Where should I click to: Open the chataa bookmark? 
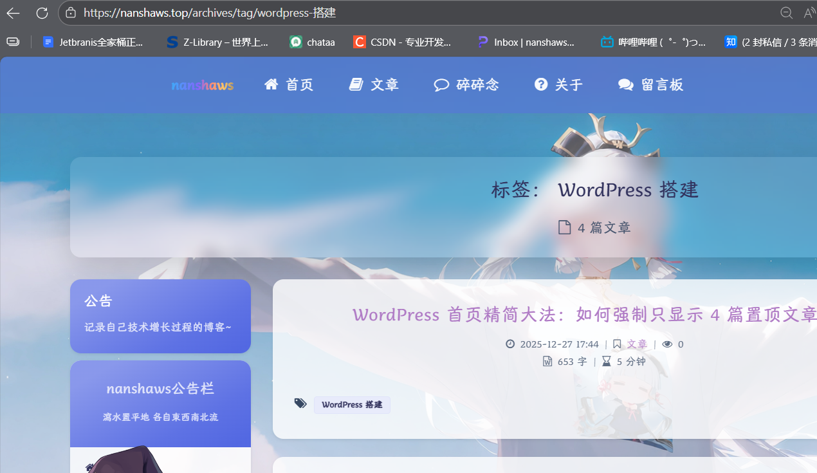(313, 42)
